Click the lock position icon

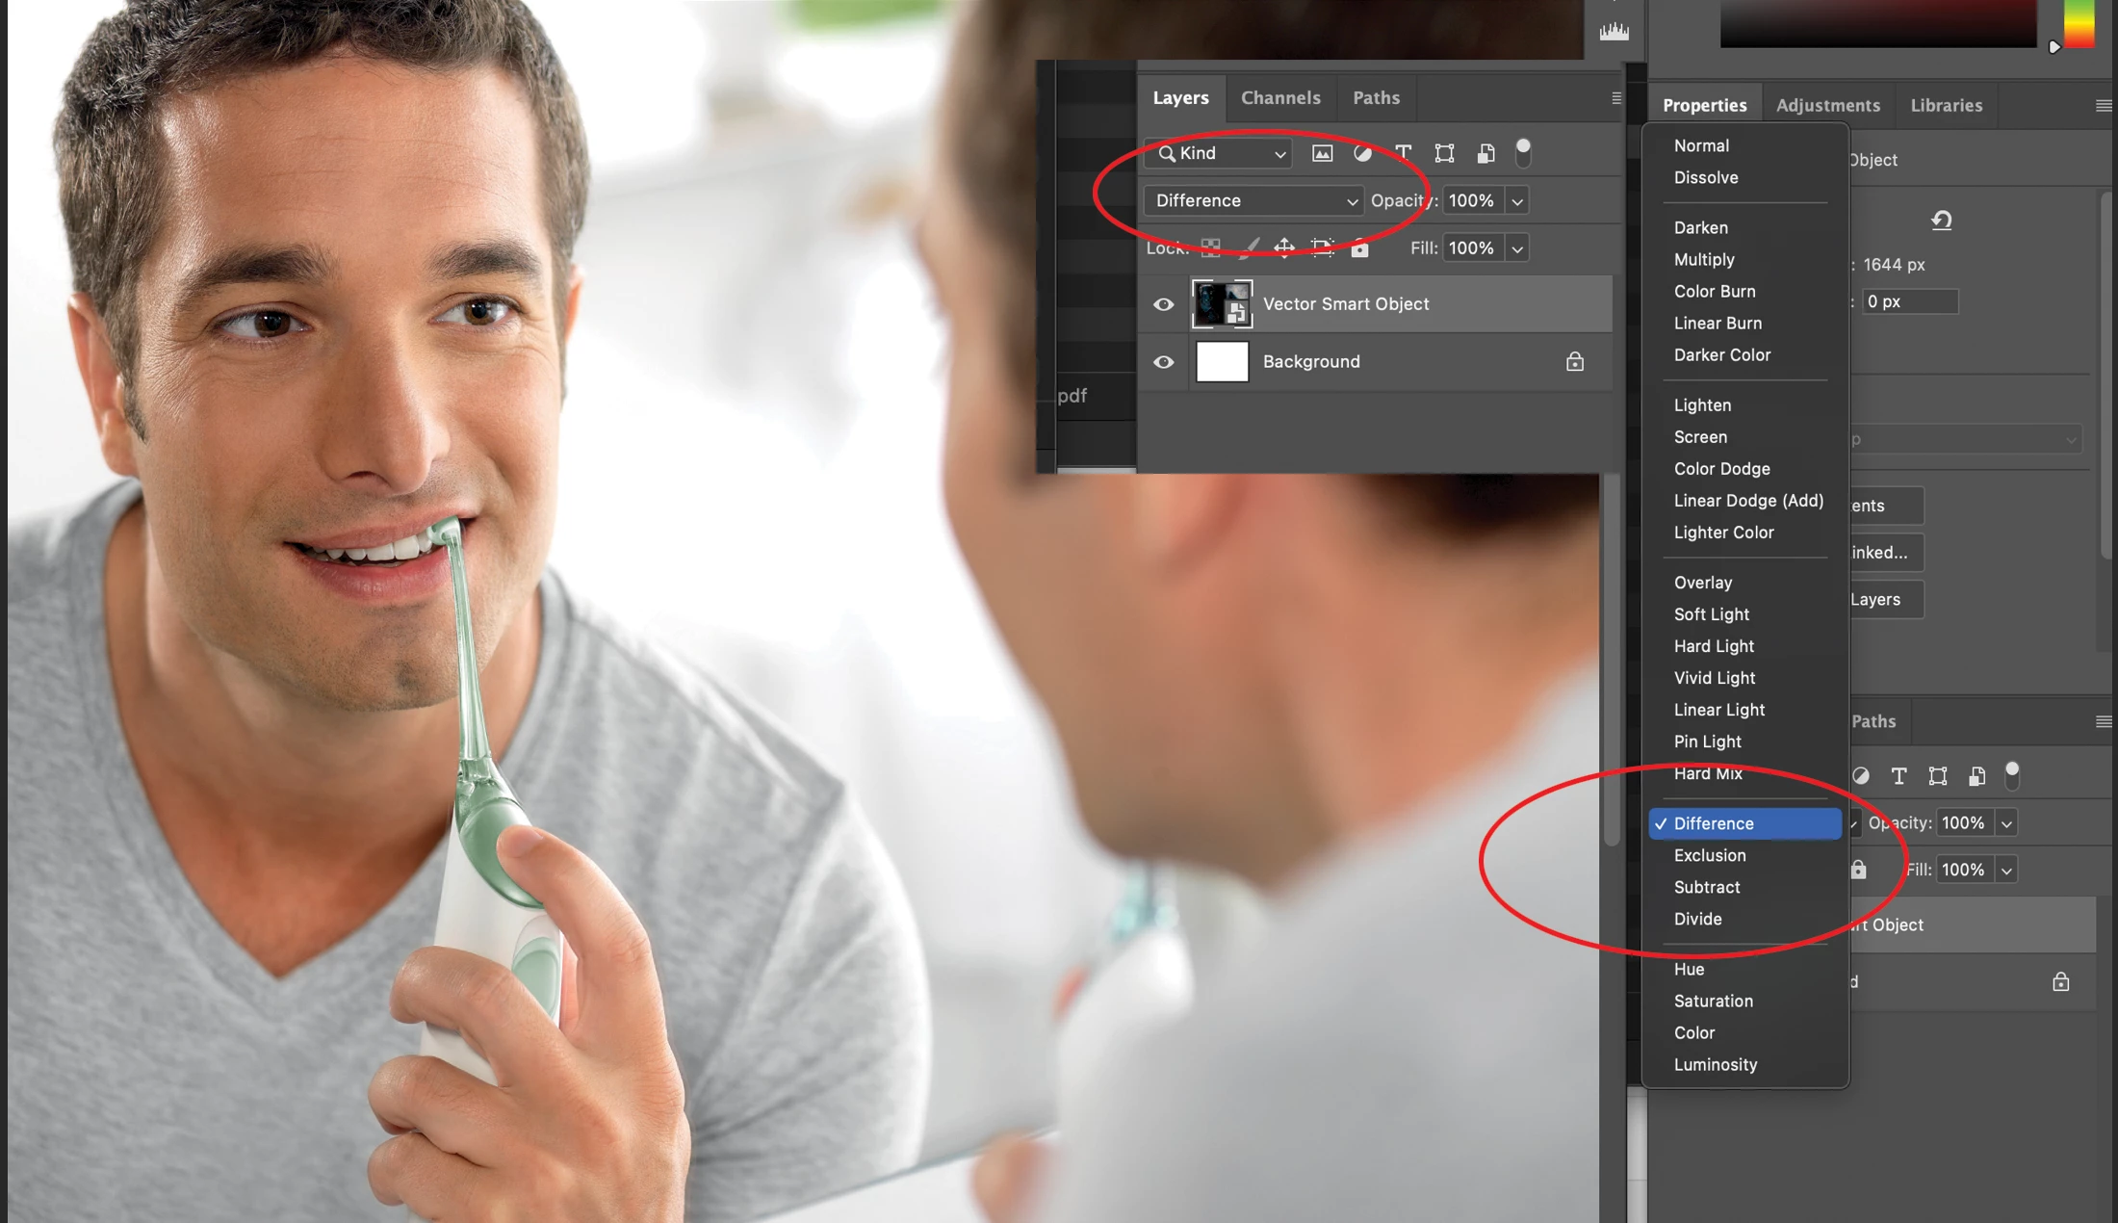[x=1284, y=247]
